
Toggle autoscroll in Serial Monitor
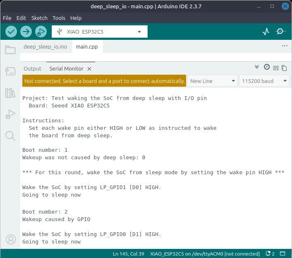257,67
